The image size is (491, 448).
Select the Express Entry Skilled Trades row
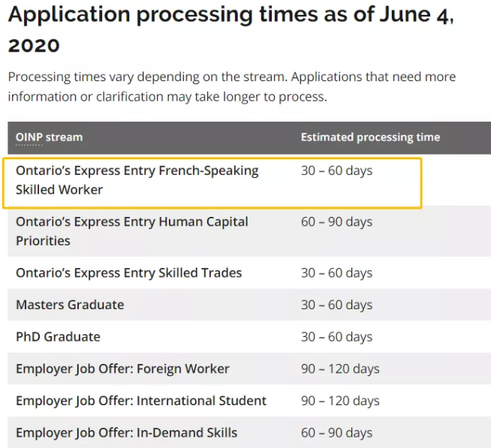pyautogui.click(x=128, y=273)
